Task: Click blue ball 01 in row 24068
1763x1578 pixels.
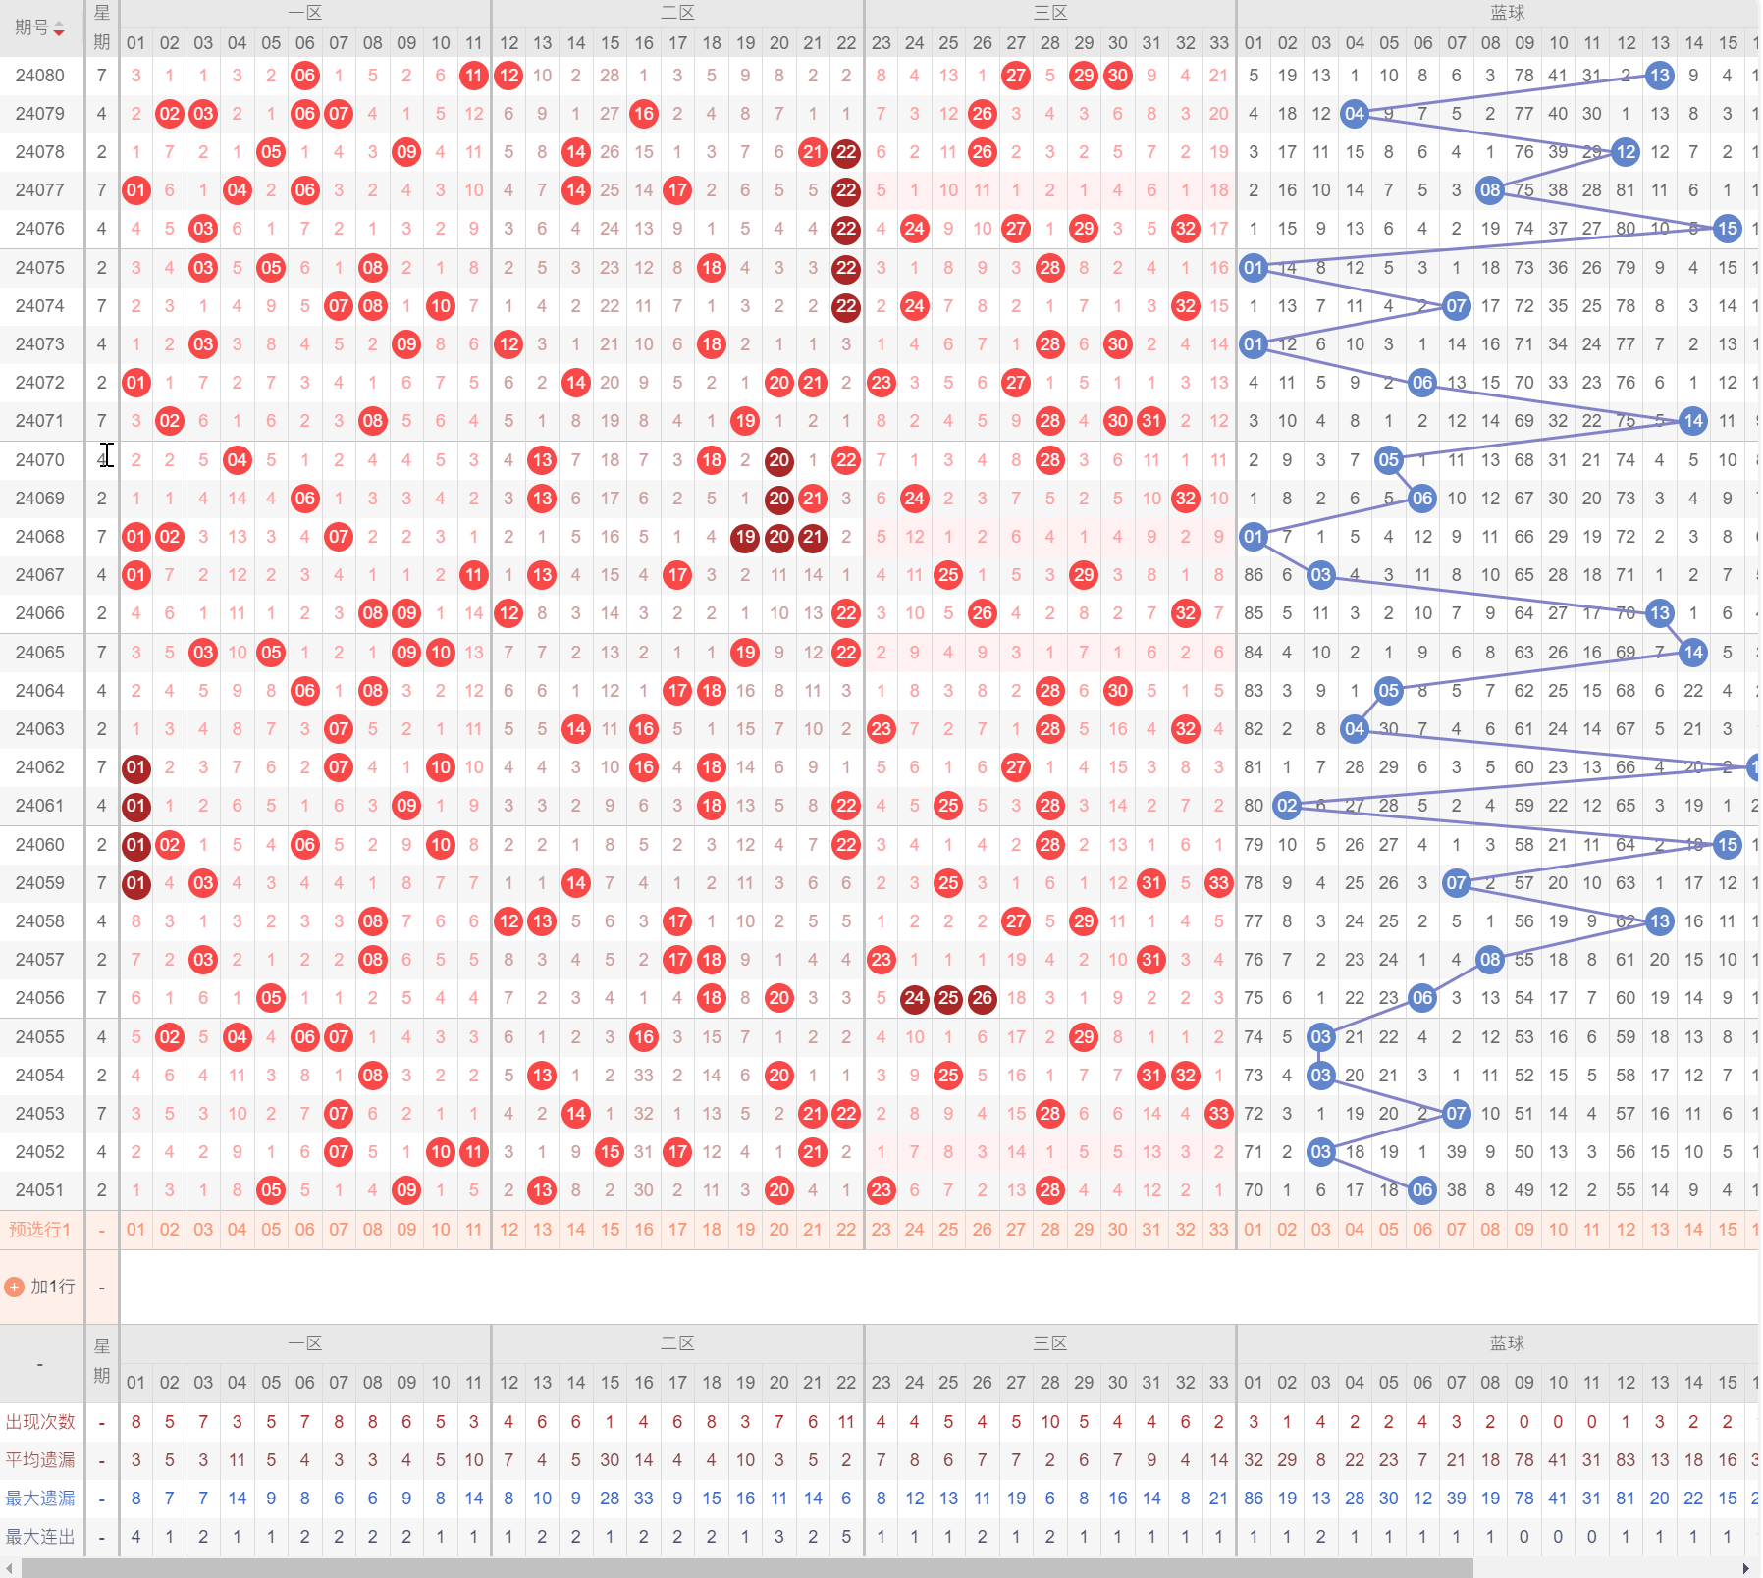Action: pyautogui.click(x=1254, y=537)
